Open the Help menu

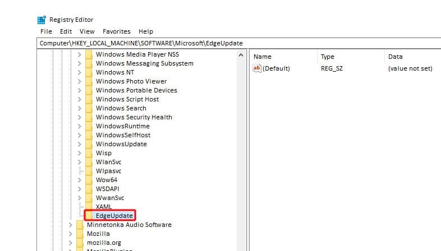(x=146, y=31)
